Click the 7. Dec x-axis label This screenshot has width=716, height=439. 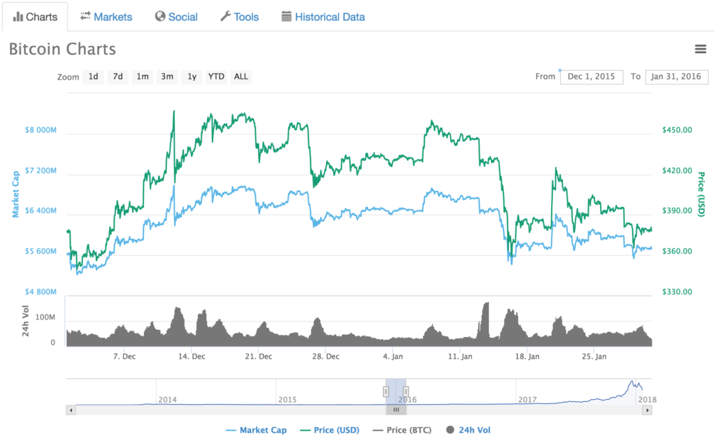point(124,357)
